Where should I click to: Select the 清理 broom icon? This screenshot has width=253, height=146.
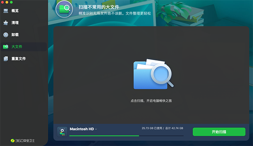(6, 23)
